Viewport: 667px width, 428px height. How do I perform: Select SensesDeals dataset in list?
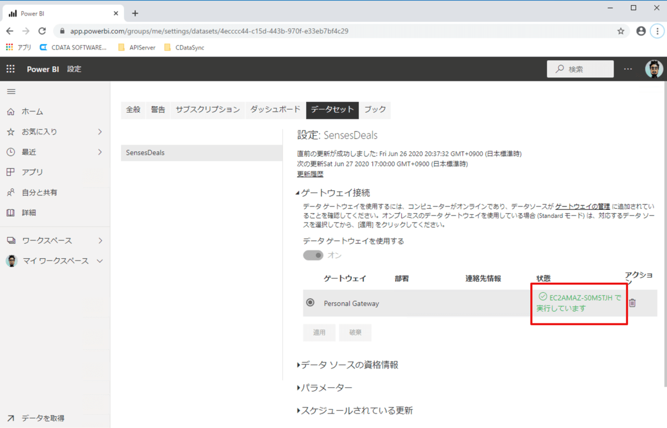coord(202,153)
